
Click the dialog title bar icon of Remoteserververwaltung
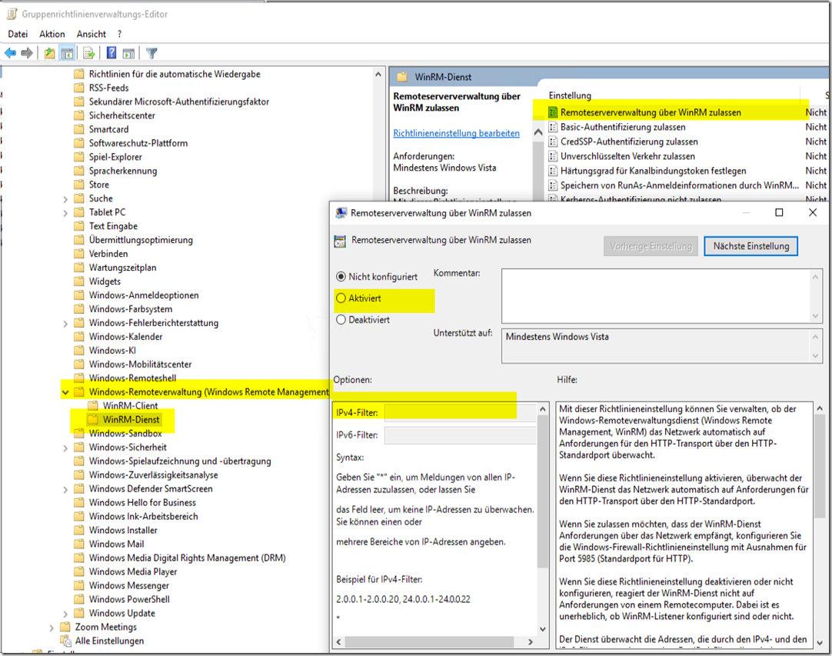click(x=341, y=213)
